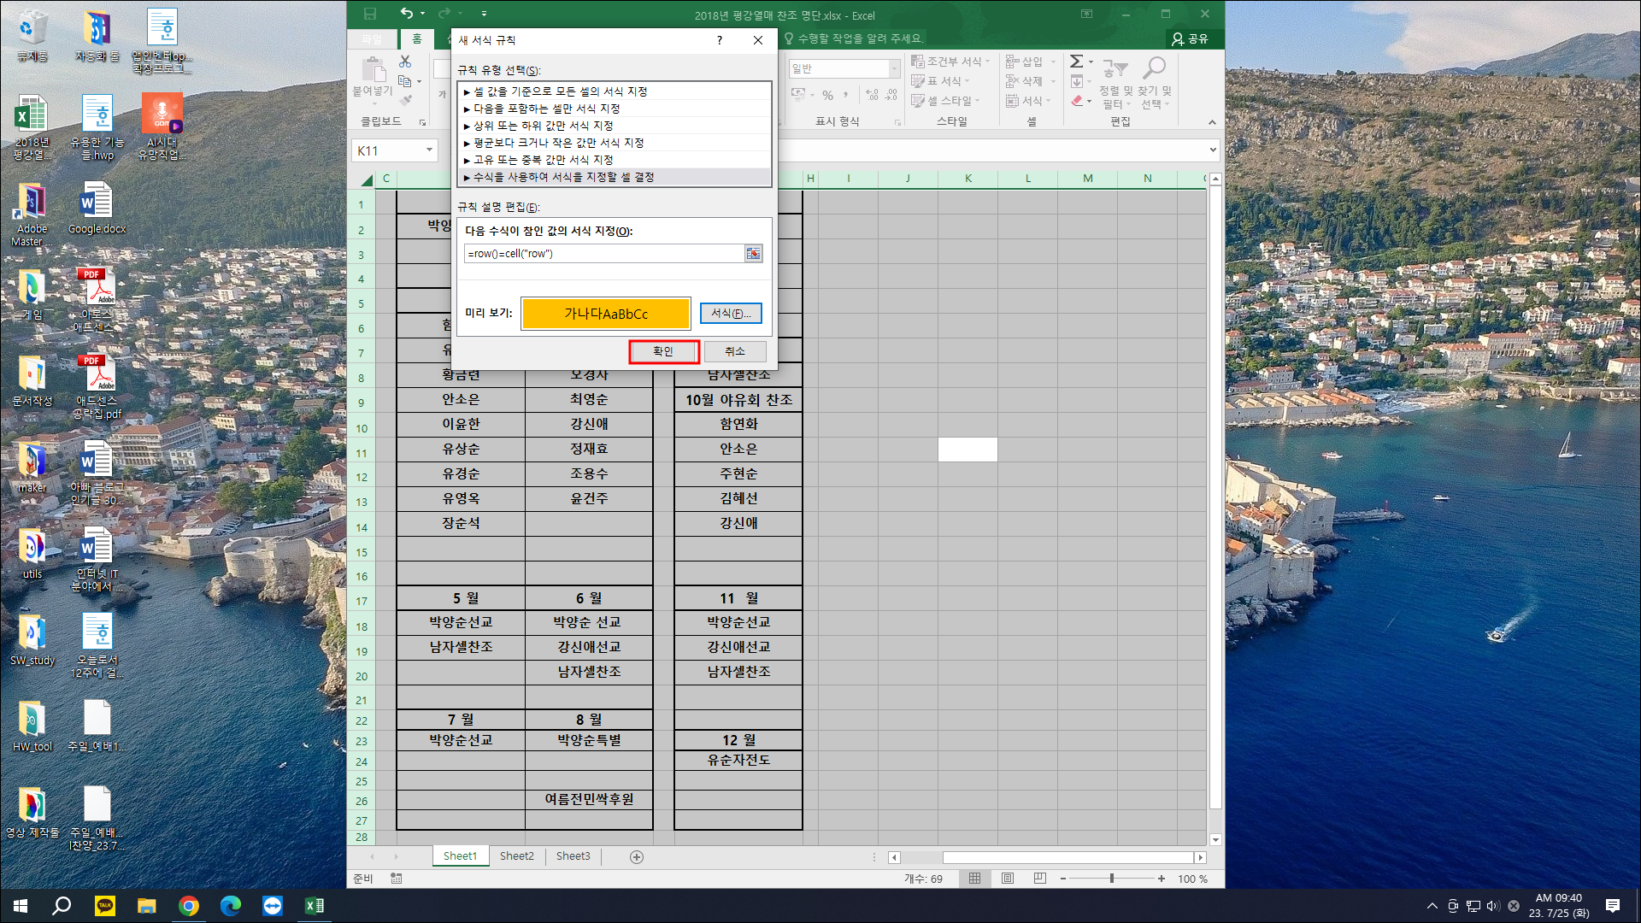This screenshot has width=1641, height=923.
Task: Click the Find & Select magnifier icon
Action: (x=1155, y=68)
